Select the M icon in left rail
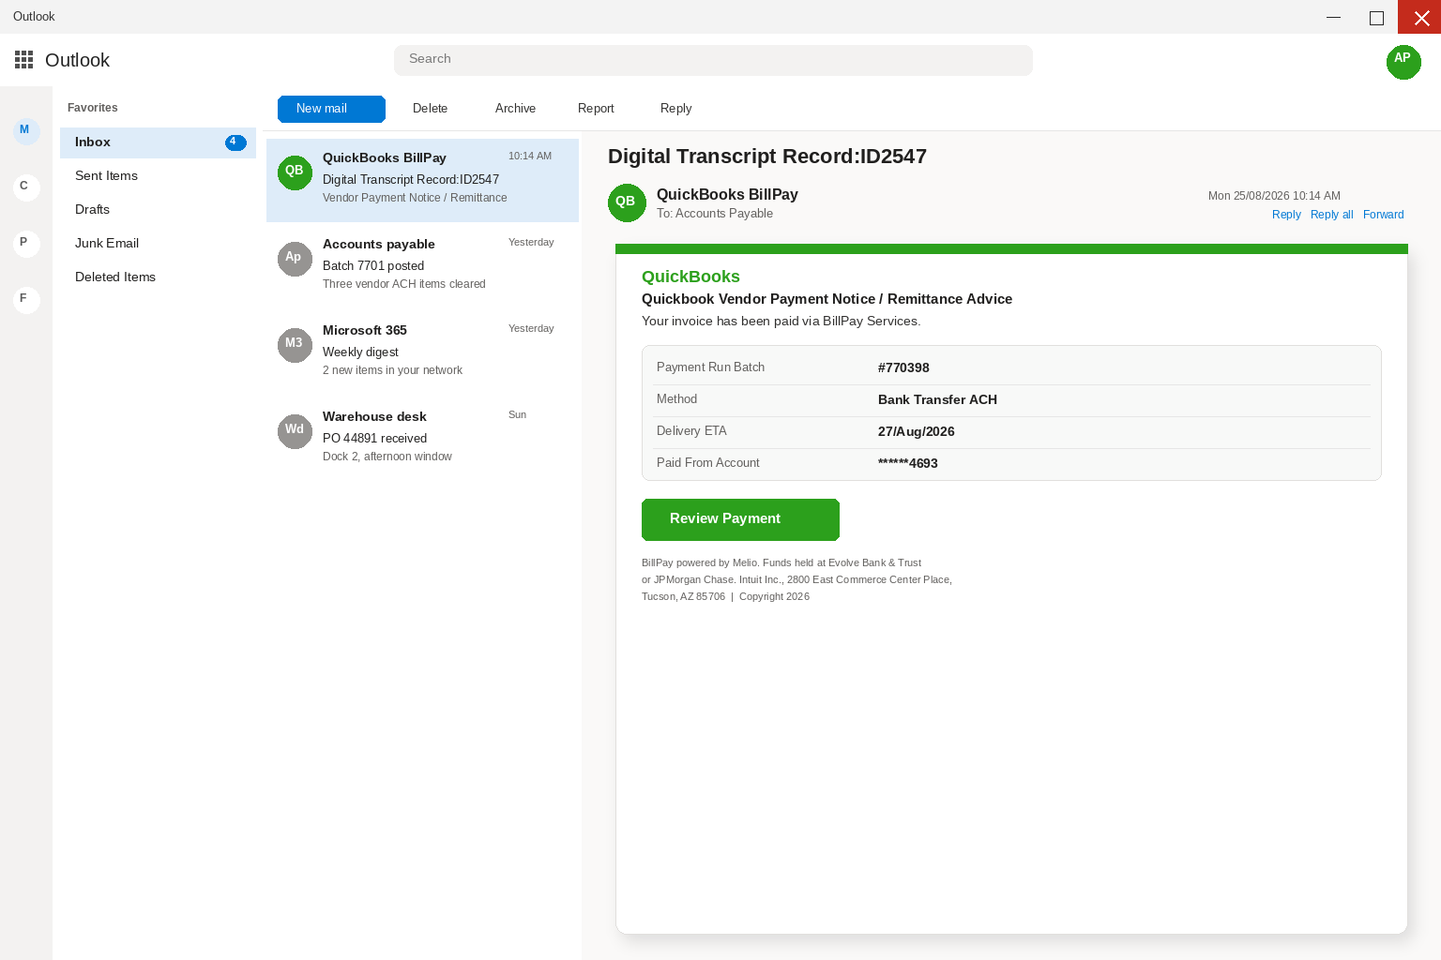 click(26, 130)
